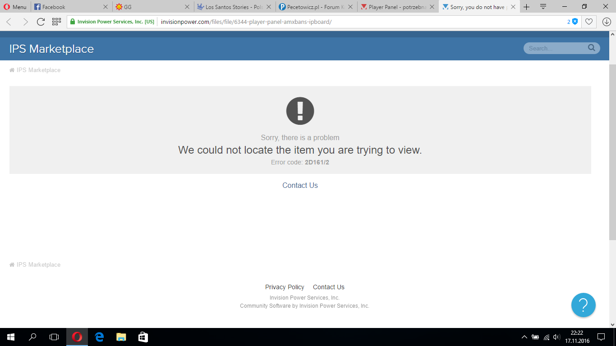Bookmark page with the heart icon
The image size is (616, 346).
[588, 22]
